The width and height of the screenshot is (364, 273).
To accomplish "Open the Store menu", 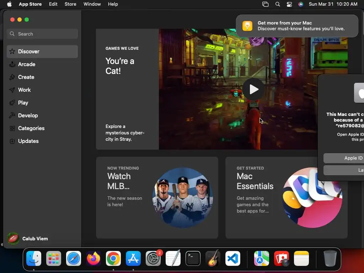I will point(70,4).
